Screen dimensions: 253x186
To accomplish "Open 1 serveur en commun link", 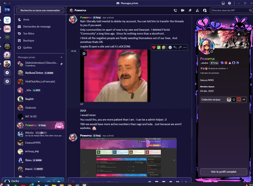I will [x=210, y=73].
